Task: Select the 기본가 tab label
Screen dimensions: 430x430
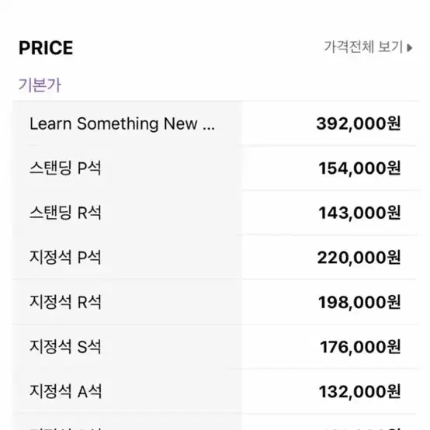Action: pyautogui.click(x=40, y=85)
